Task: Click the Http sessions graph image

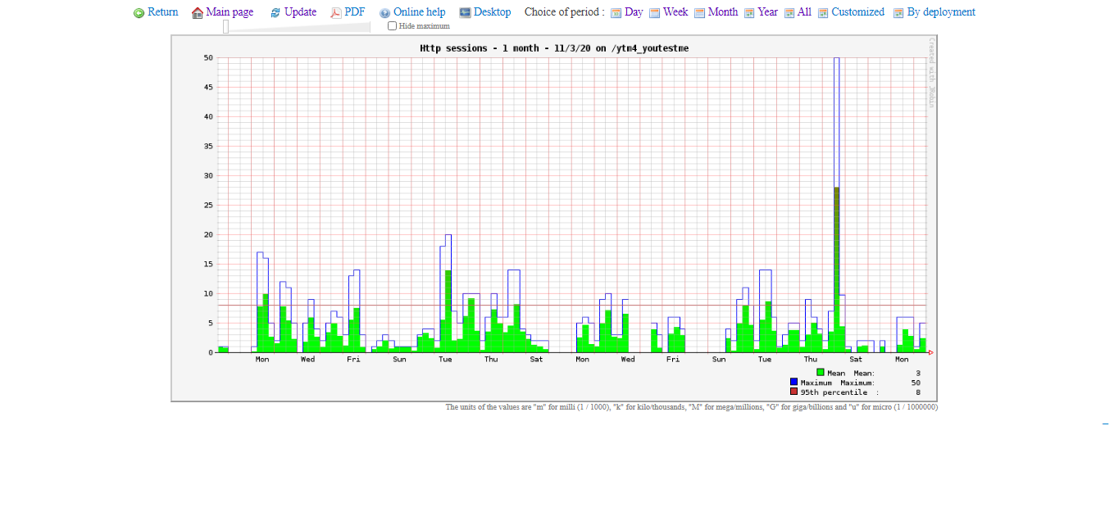Action: [554, 218]
